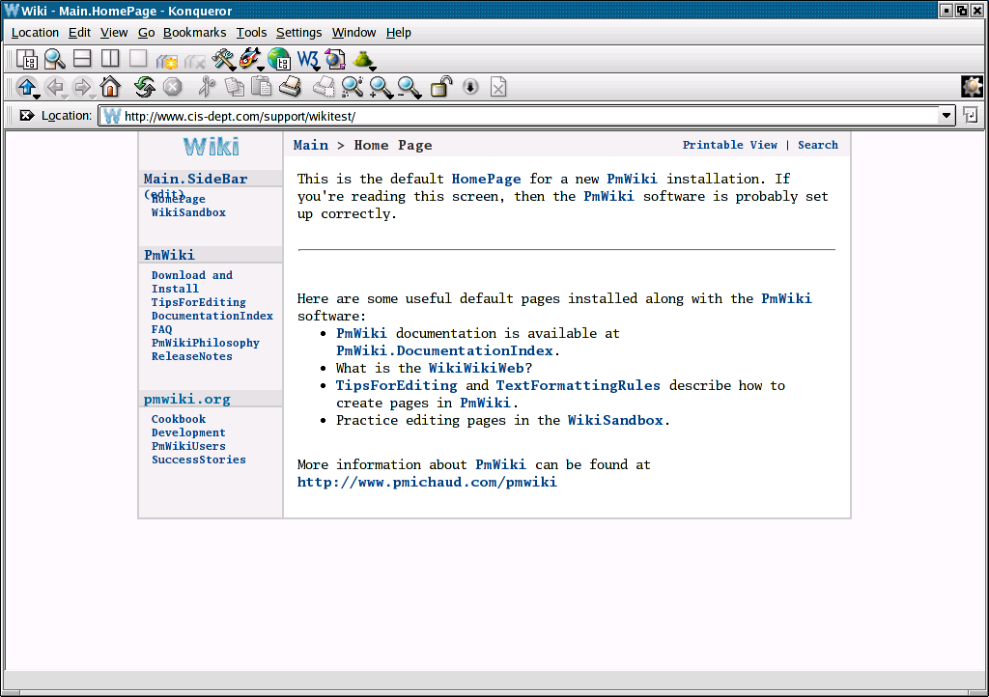989x697 pixels.
Task: Open WikiSandbox link in the sidebar
Action: 188,212
